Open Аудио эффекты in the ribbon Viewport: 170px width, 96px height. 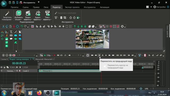click(x=38, y=15)
